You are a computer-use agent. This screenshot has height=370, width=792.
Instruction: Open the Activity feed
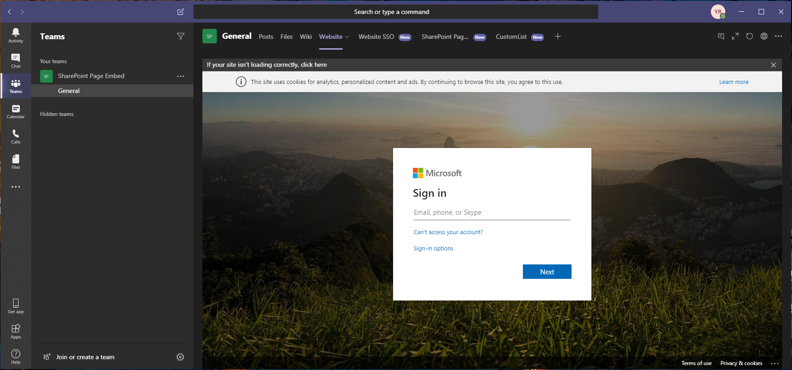[15, 35]
